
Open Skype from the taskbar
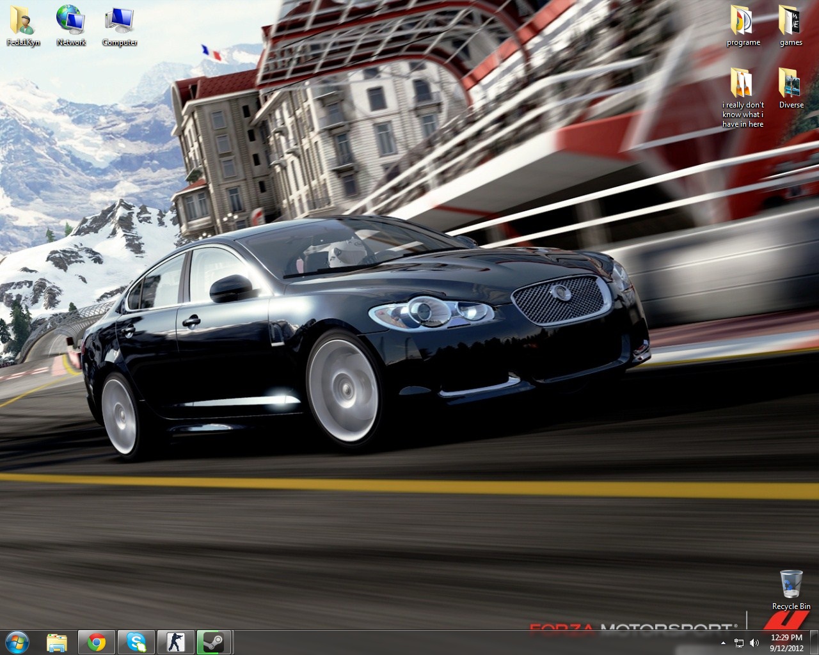point(136,642)
